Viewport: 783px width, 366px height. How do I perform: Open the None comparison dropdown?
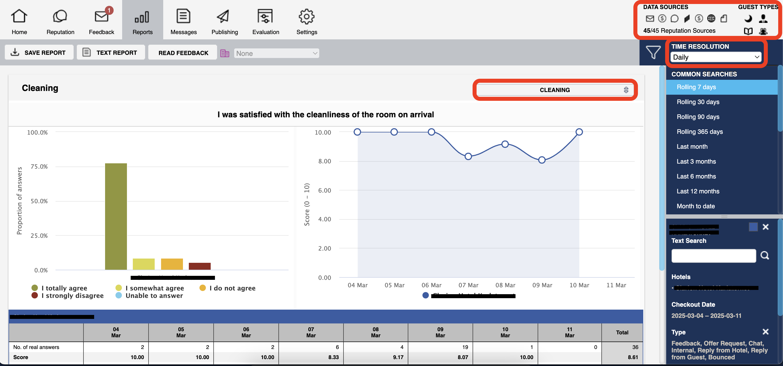276,53
